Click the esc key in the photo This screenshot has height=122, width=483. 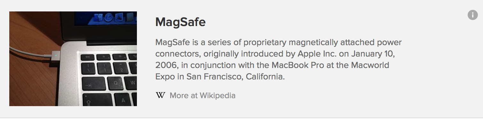click(87, 58)
